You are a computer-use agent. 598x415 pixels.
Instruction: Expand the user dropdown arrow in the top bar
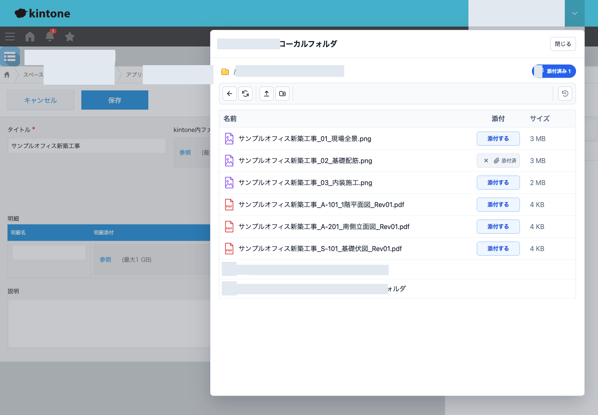click(575, 13)
